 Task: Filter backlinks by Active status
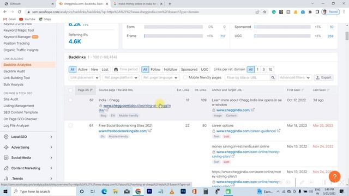[x=82, y=69]
